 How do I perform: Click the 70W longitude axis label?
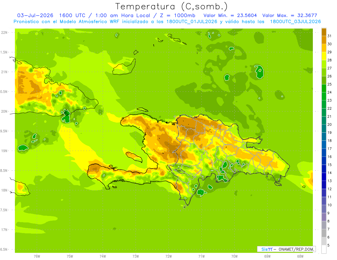pos(234,256)
